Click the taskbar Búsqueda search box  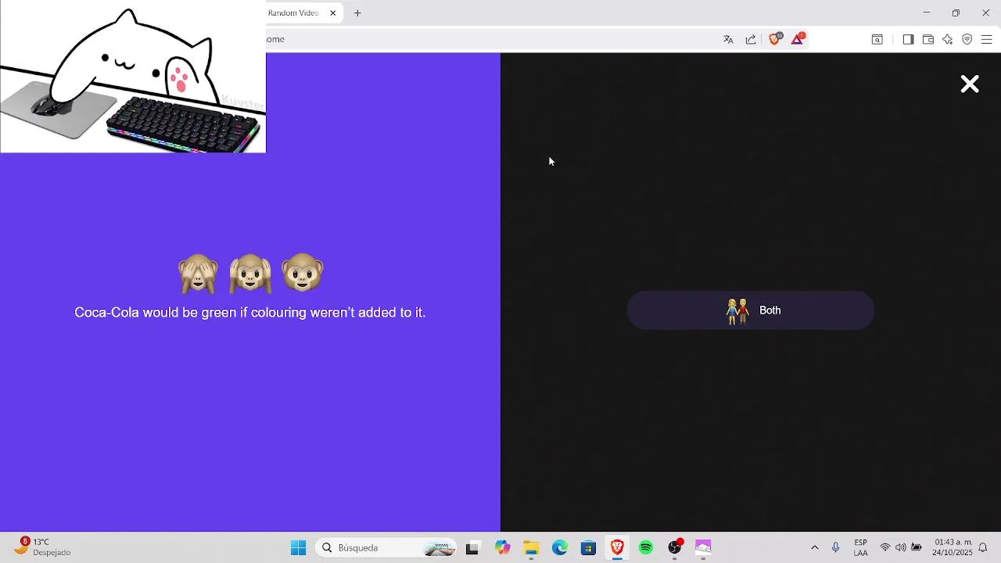pyautogui.click(x=387, y=548)
